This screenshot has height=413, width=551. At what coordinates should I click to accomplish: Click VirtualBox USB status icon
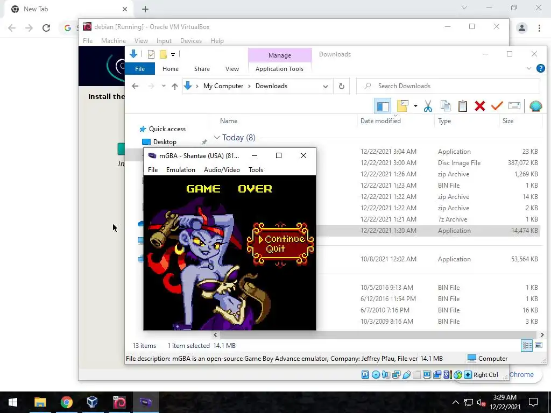407,375
